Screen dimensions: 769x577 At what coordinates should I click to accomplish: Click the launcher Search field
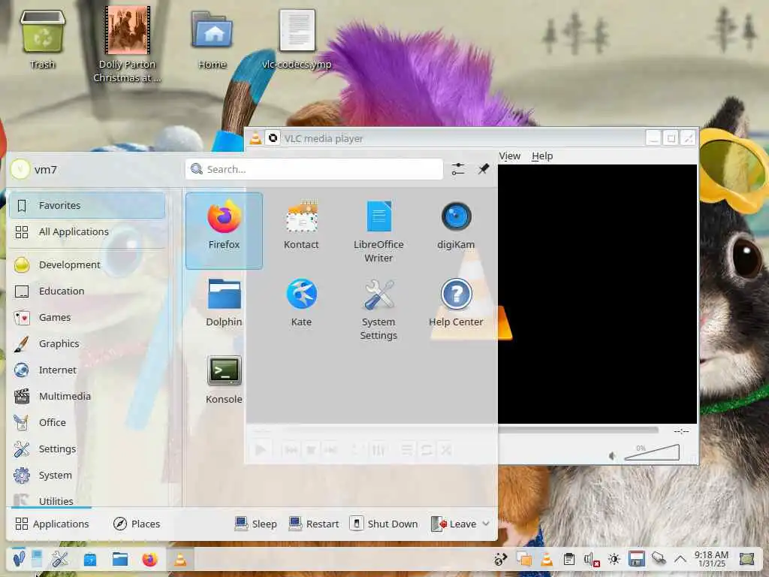coord(314,169)
